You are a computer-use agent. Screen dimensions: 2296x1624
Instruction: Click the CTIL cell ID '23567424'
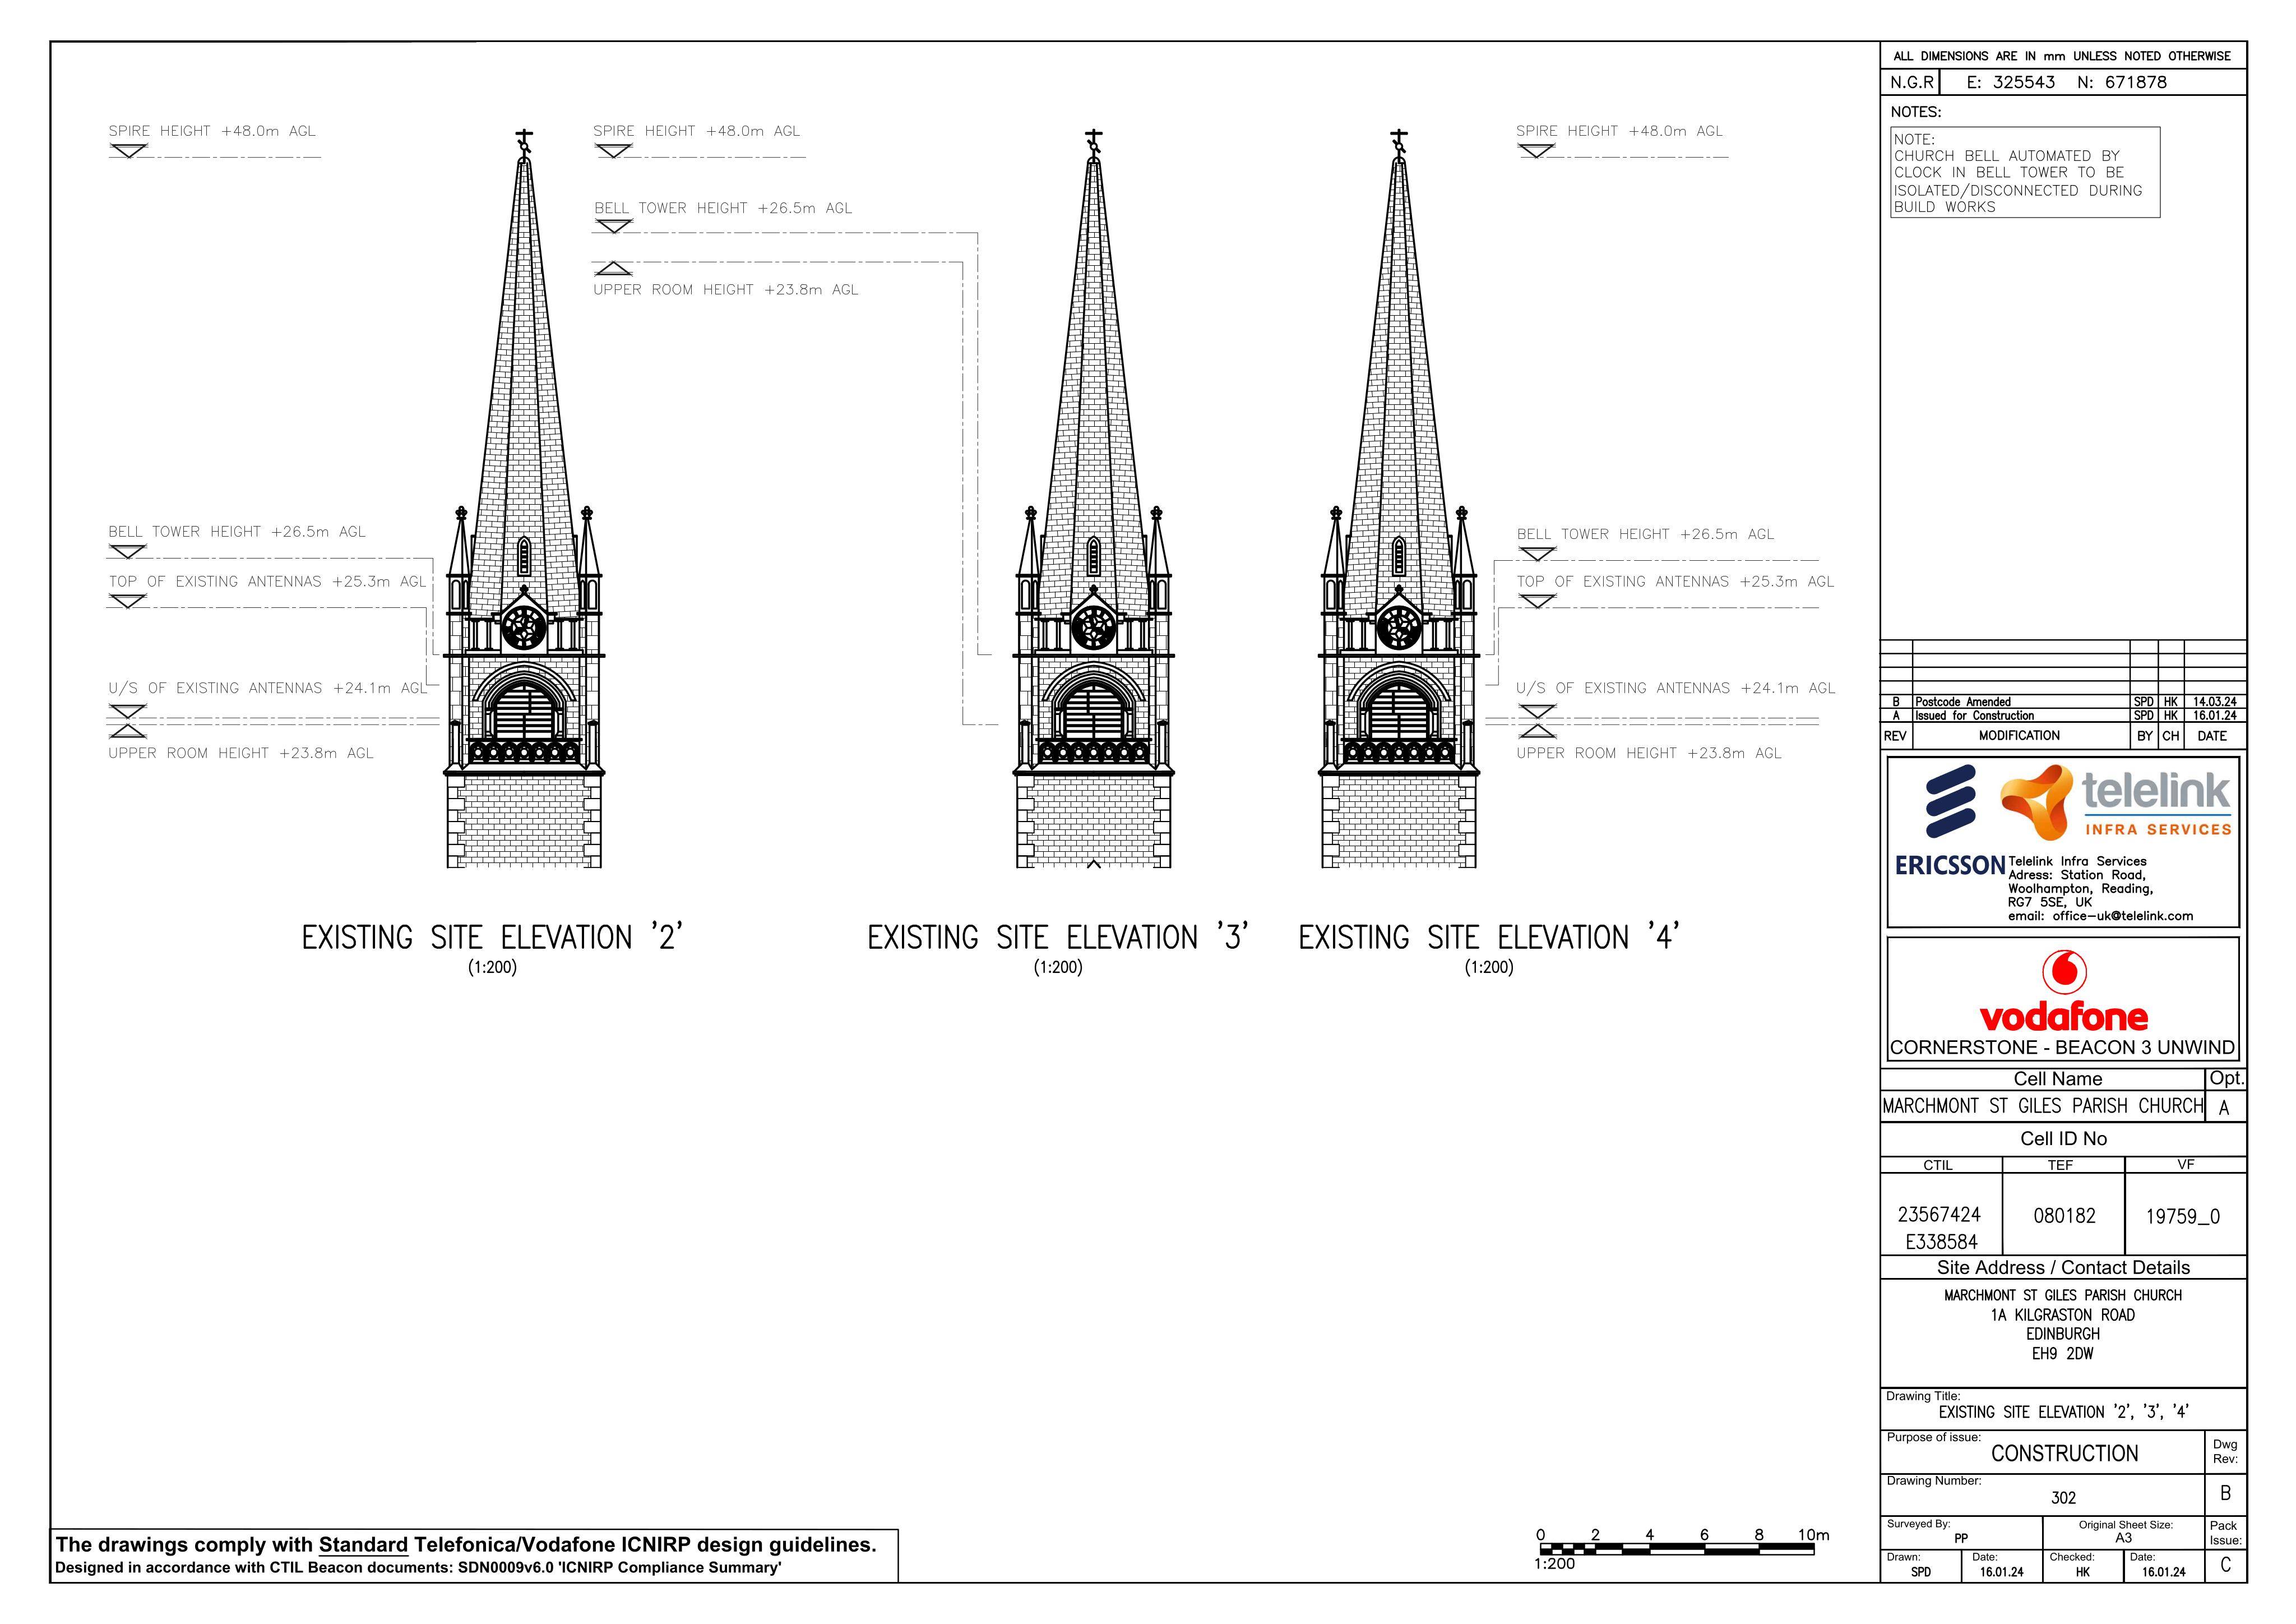point(1939,1215)
